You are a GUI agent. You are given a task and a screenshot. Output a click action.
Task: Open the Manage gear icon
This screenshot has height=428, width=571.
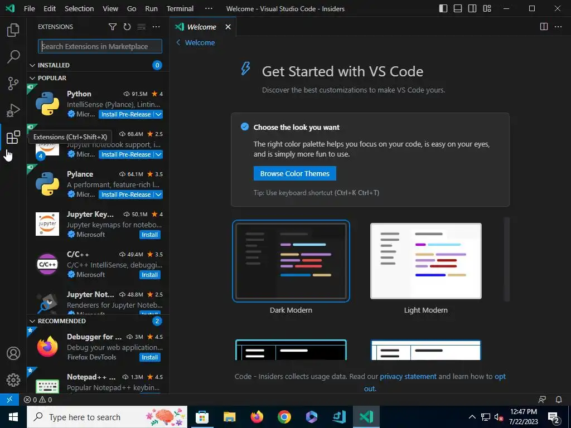(13, 380)
